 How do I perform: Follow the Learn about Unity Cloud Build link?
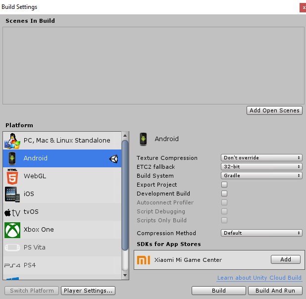point(259,278)
